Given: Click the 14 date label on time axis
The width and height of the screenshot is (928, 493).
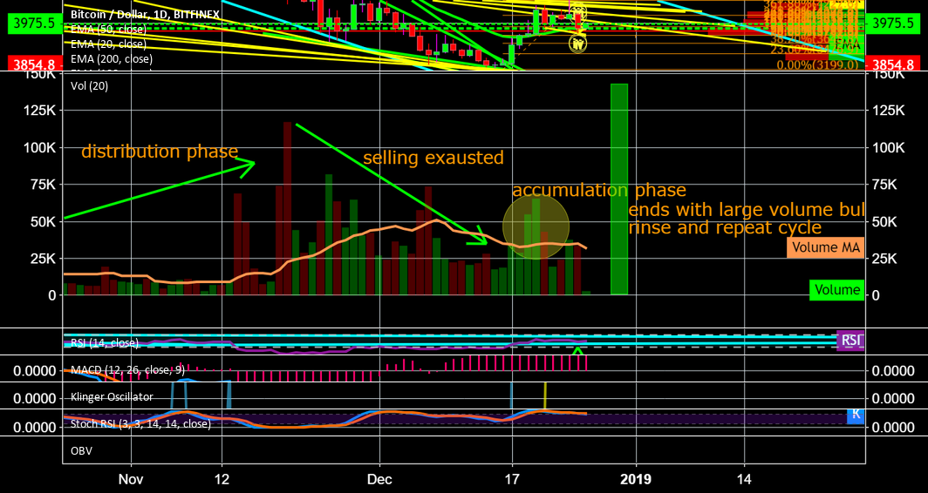Looking at the screenshot, I should (x=745, y=477).
